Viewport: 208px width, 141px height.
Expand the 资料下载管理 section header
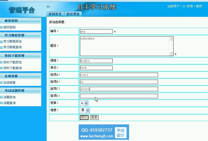point(20,56)
